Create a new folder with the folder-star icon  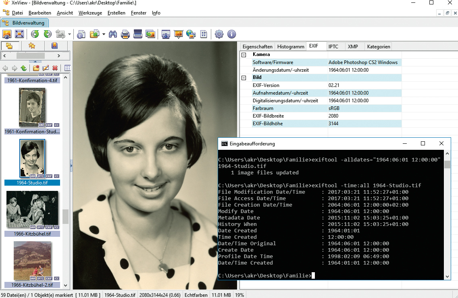[x=36, y=68]
